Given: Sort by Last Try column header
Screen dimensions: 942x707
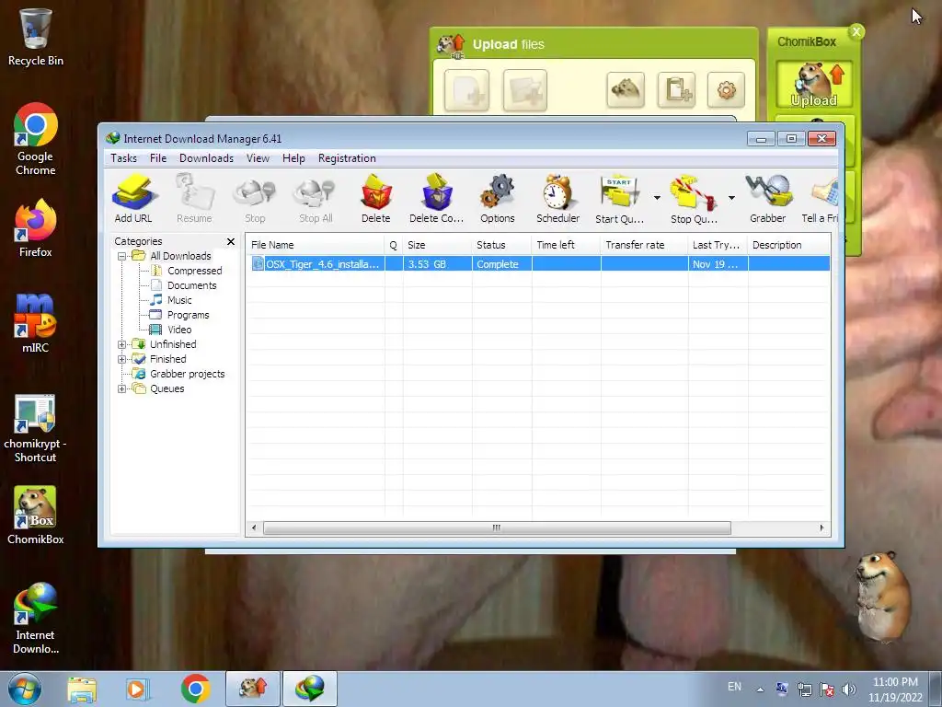Looking at the screenshot, I should [x=718, y=245].
